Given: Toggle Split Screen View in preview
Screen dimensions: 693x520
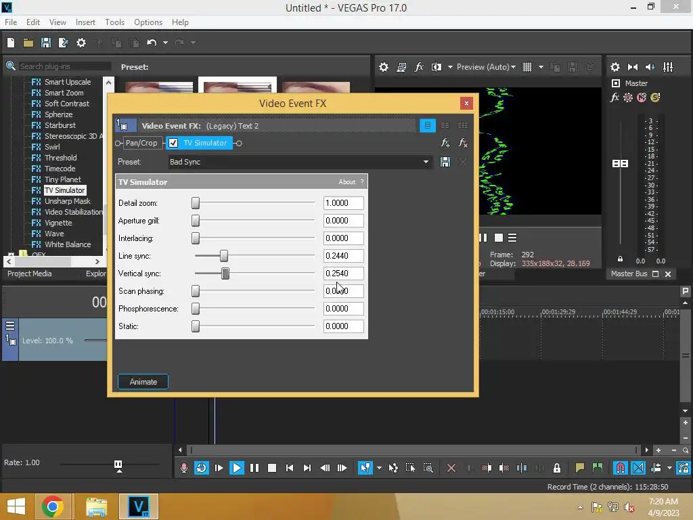Looking at the screenshot, I should [437, 67].
